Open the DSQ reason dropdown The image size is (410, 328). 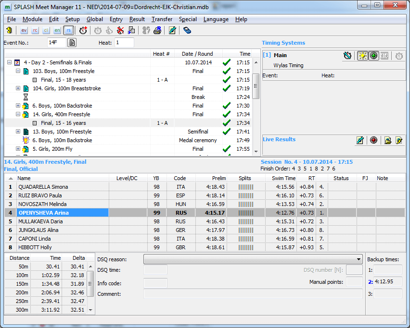point(359,259)
